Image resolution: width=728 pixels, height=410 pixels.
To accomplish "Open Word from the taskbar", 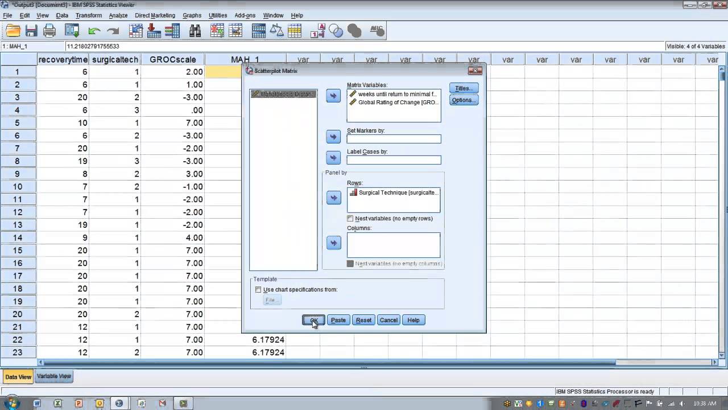I will [x=37, y=403].
